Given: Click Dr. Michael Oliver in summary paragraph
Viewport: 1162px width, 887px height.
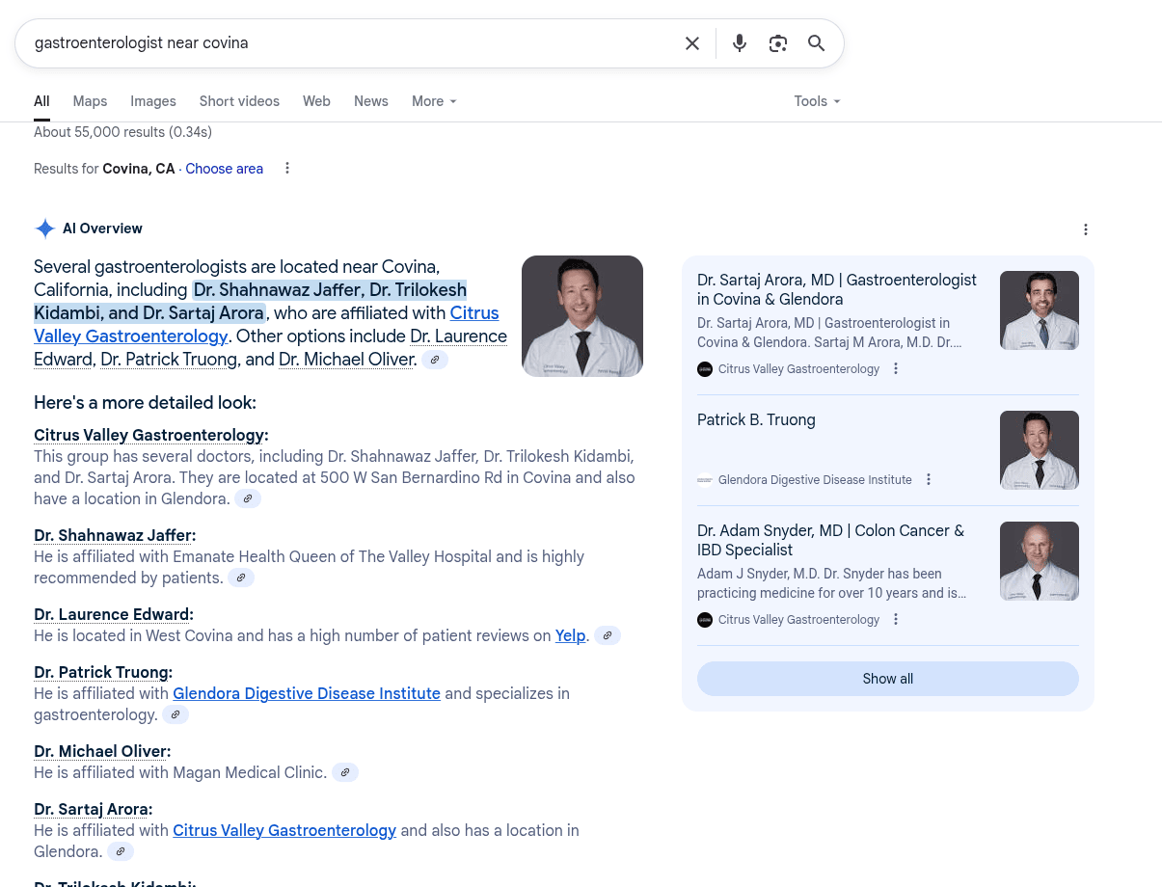Looking at the screenshot, I should pos(347,360).
